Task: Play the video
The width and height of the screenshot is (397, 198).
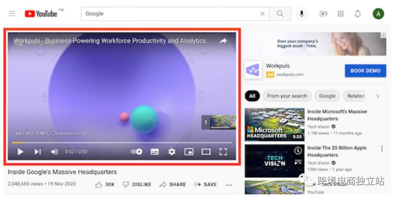Action: coord(20,152)
